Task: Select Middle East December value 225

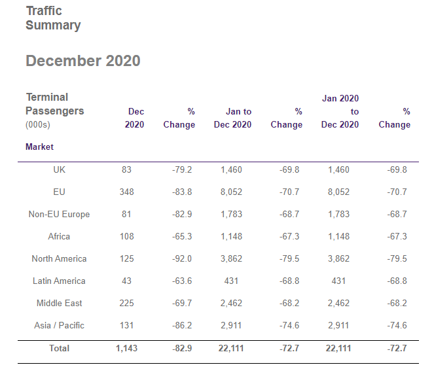Action: 126,303
